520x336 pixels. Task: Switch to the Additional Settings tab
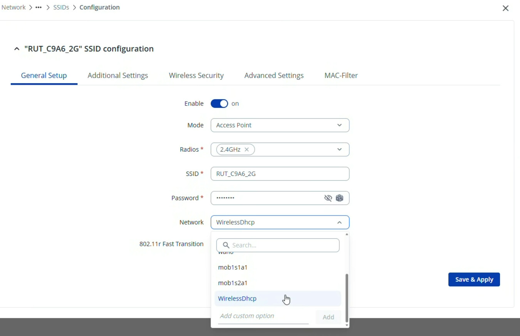pos(117,75)
